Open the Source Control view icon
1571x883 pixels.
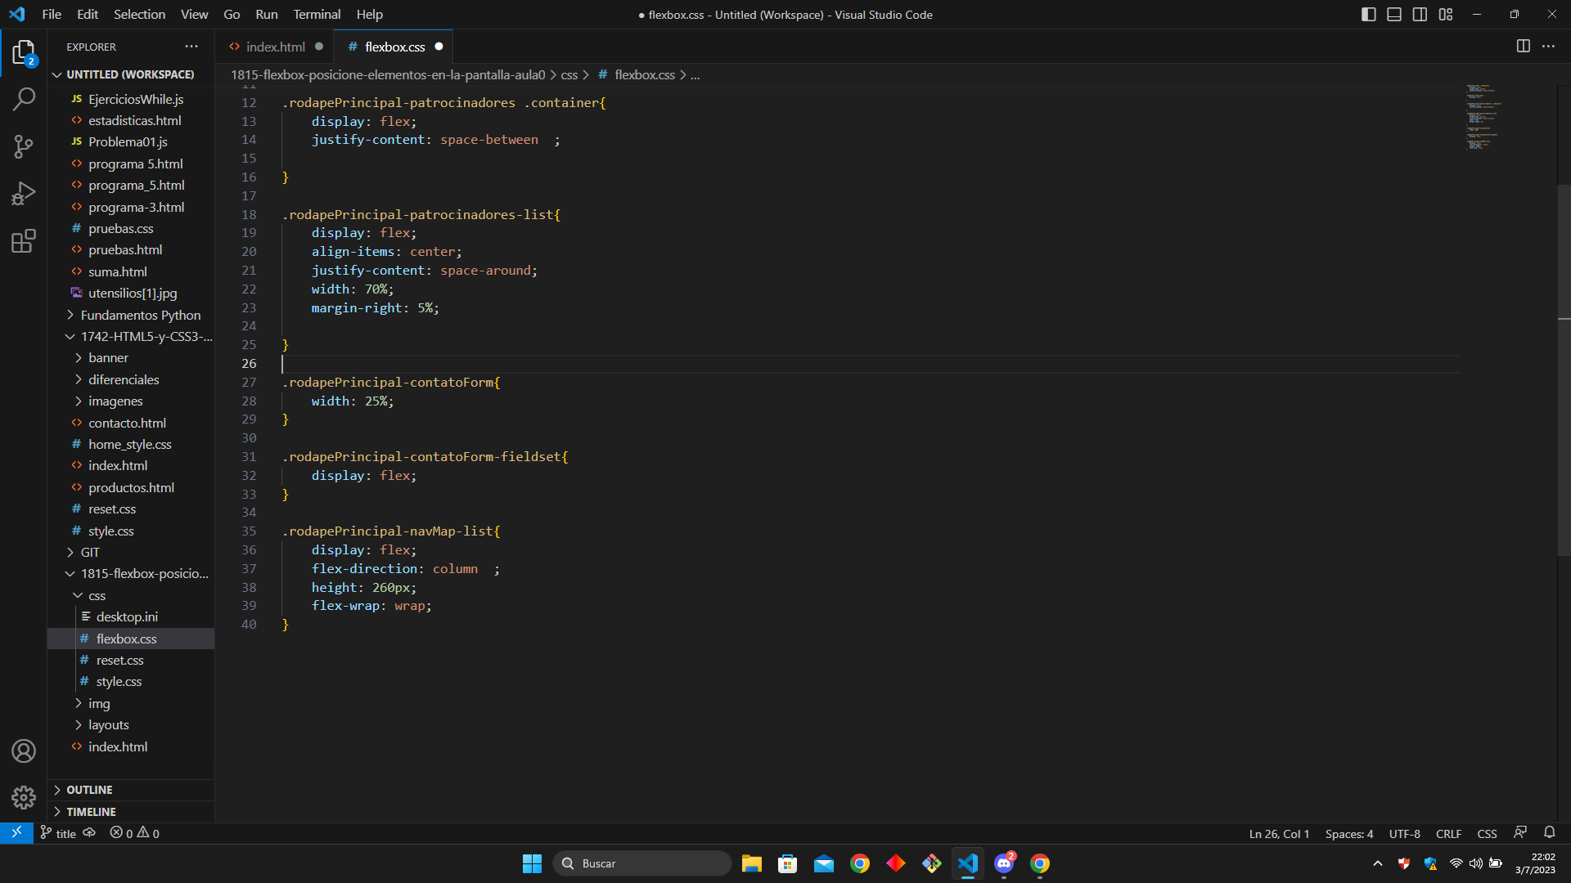[23, 147]
